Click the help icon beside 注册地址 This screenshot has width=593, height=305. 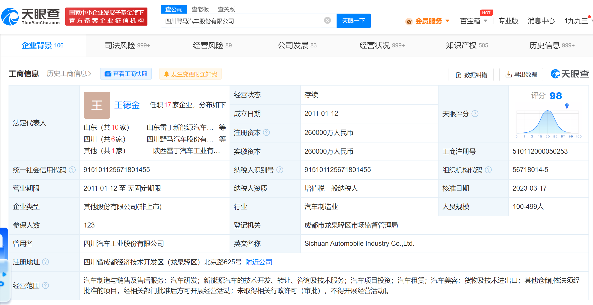point(45,262)
